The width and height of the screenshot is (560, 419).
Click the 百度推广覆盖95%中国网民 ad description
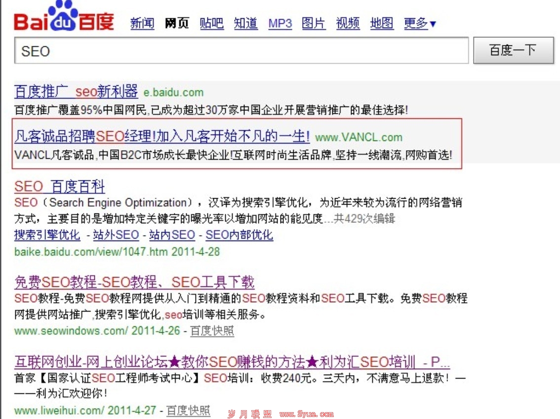pos(211,110)
